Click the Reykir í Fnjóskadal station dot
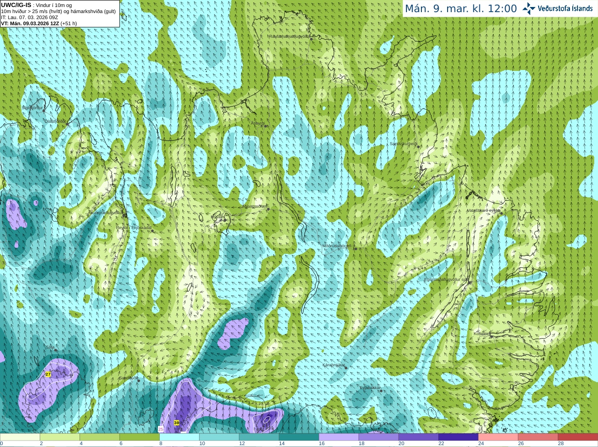Viewport: 598px width, 447px height. [x=152, y=231]
